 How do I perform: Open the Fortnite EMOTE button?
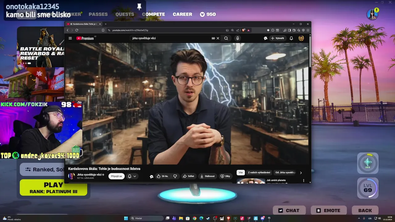[x=328, y=211]
